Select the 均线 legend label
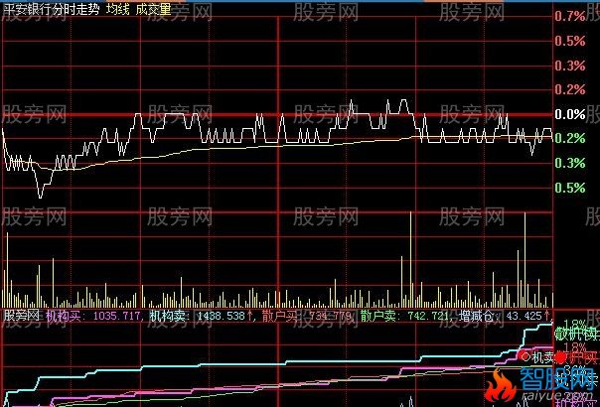 coord(118,10)
